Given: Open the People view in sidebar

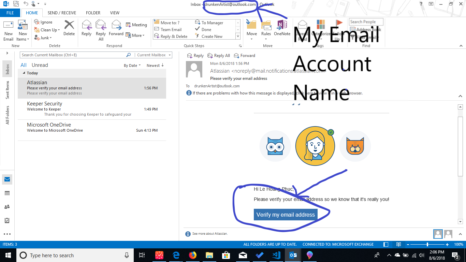Looking at the screenshot, I should pos(7,207).
